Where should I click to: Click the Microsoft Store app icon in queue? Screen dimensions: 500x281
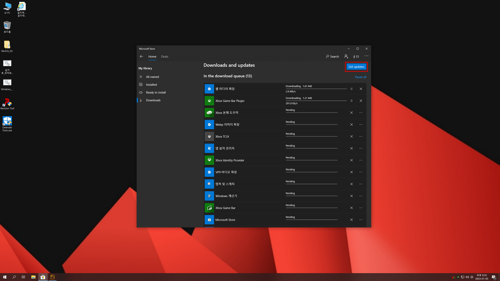[x=209, y=220]
